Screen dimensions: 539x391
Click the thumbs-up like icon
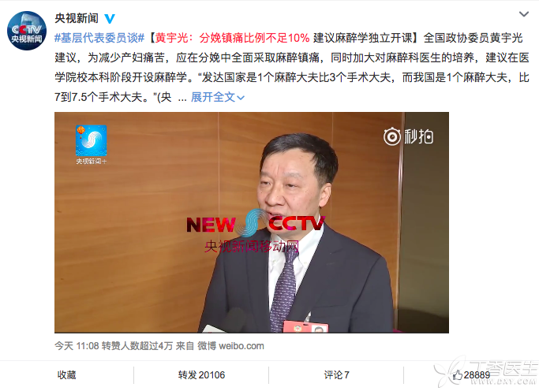457,375
